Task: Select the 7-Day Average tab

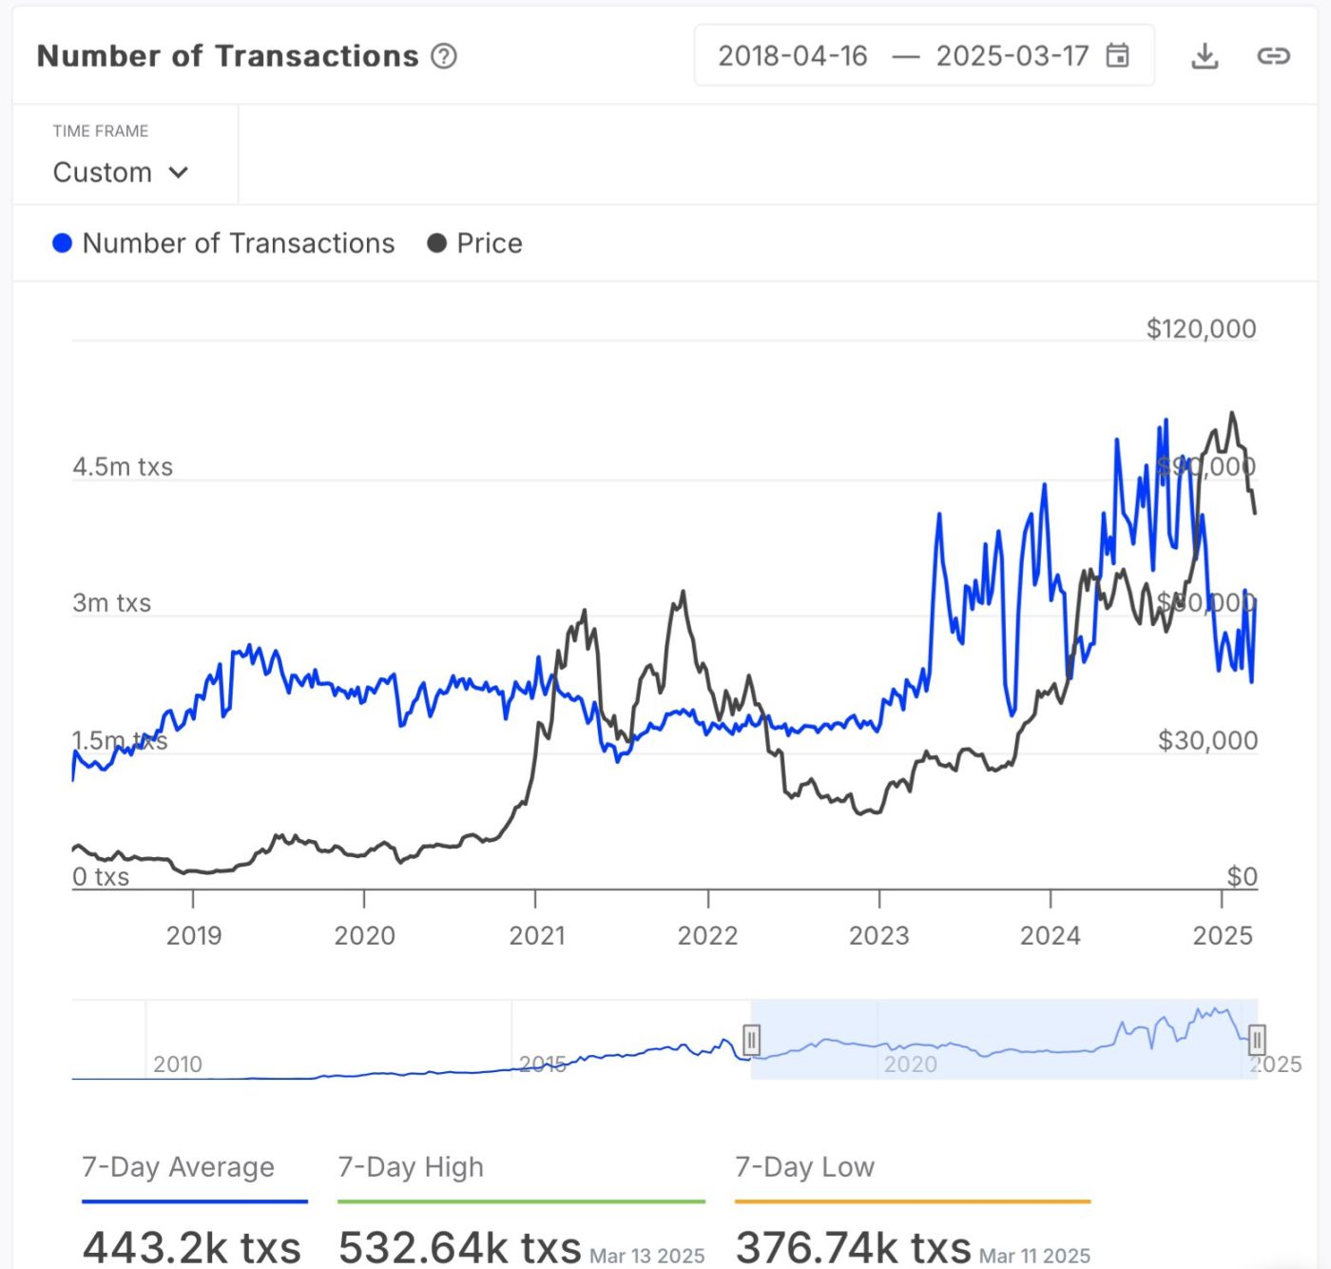Action: (x=178, y=1167)
